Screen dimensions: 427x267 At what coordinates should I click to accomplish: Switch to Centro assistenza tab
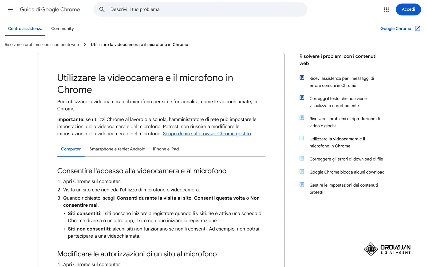[25, 29]
